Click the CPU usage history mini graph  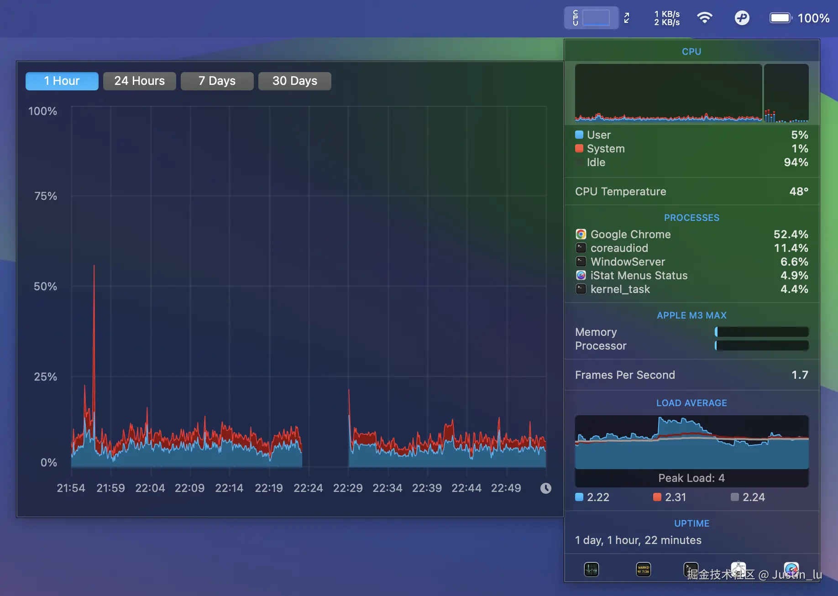(669, 93)
